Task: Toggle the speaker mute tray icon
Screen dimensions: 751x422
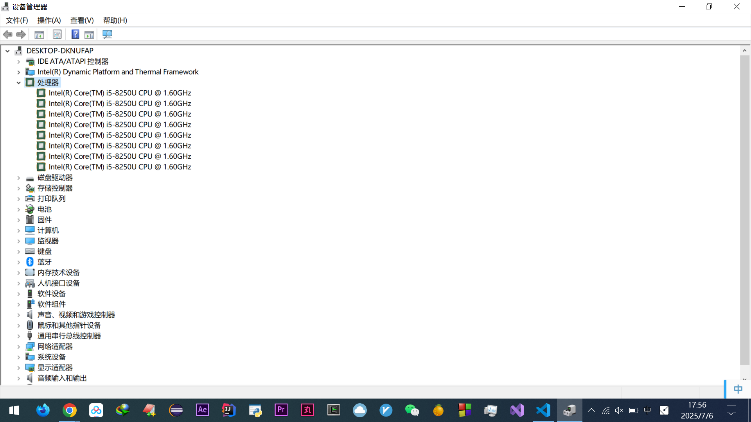Action: pyautogui.click(x=619, y=410)
